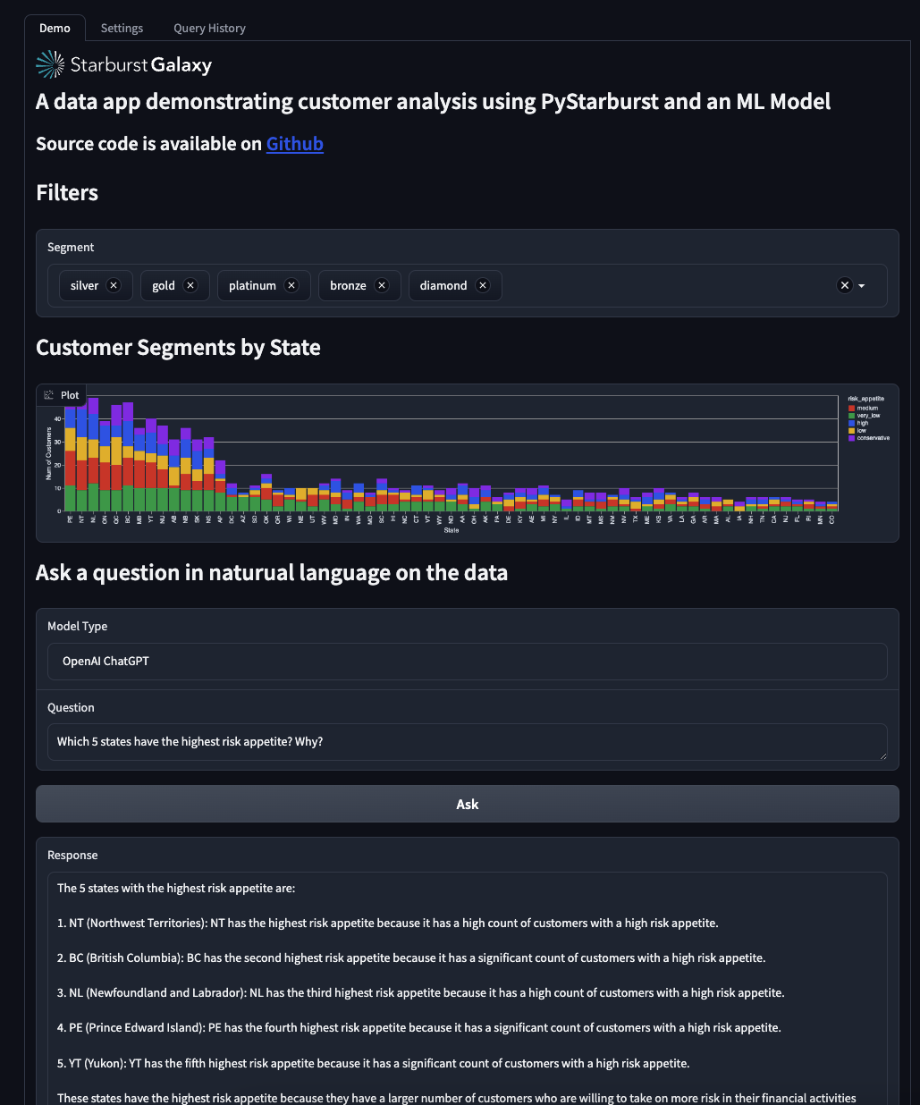
Task: Toggle conservative series in legend
Action: pos(872,438)
